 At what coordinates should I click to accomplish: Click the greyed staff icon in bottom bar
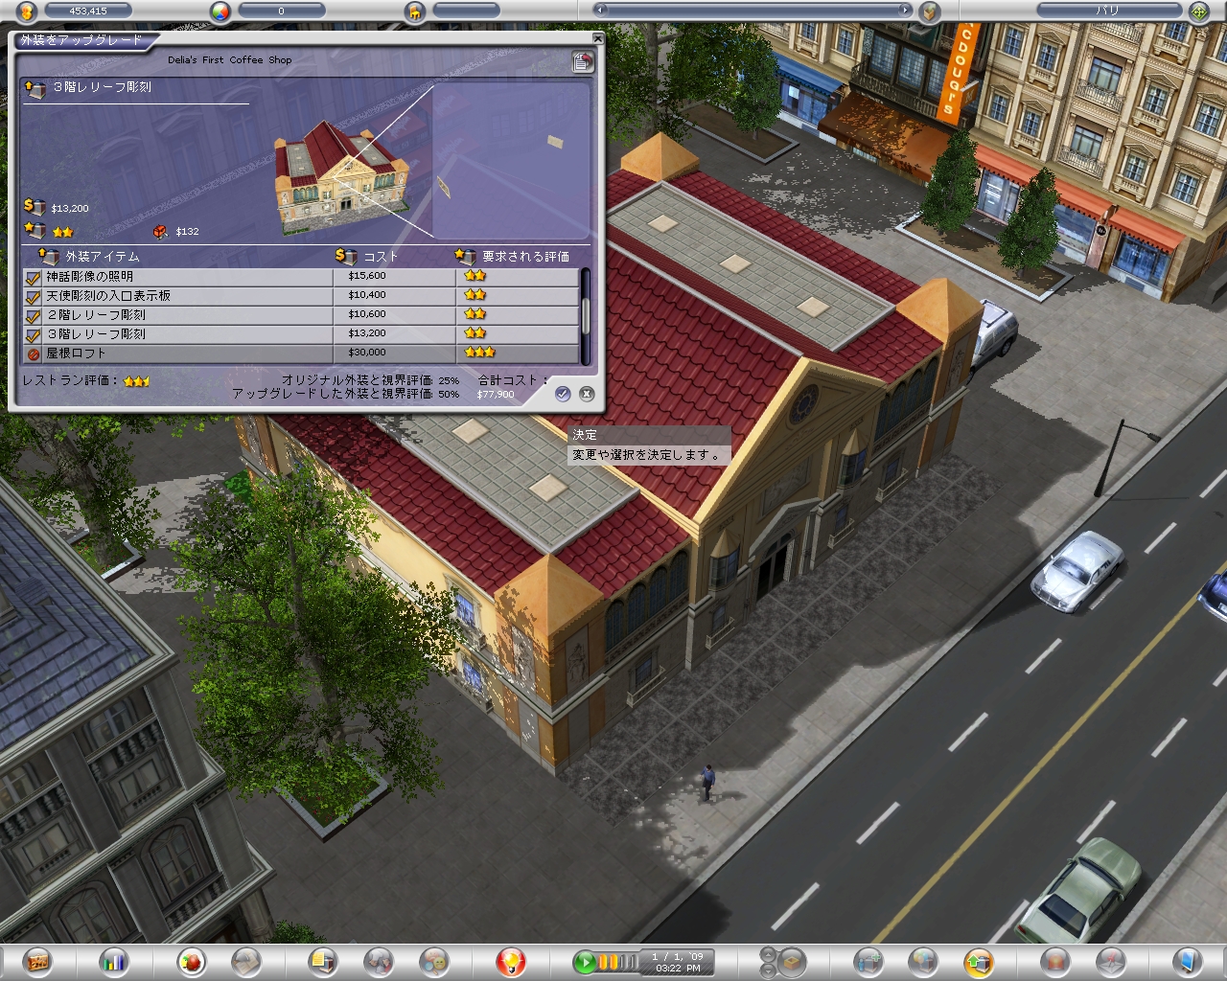pos(246,961)
